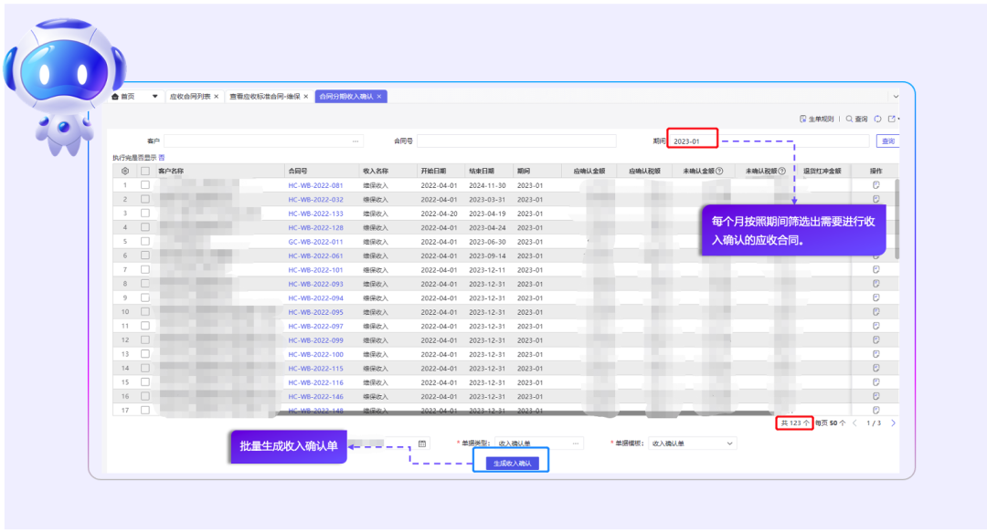
Task: Click the 生成收入确认 button
Action: (x=512, y=464)
